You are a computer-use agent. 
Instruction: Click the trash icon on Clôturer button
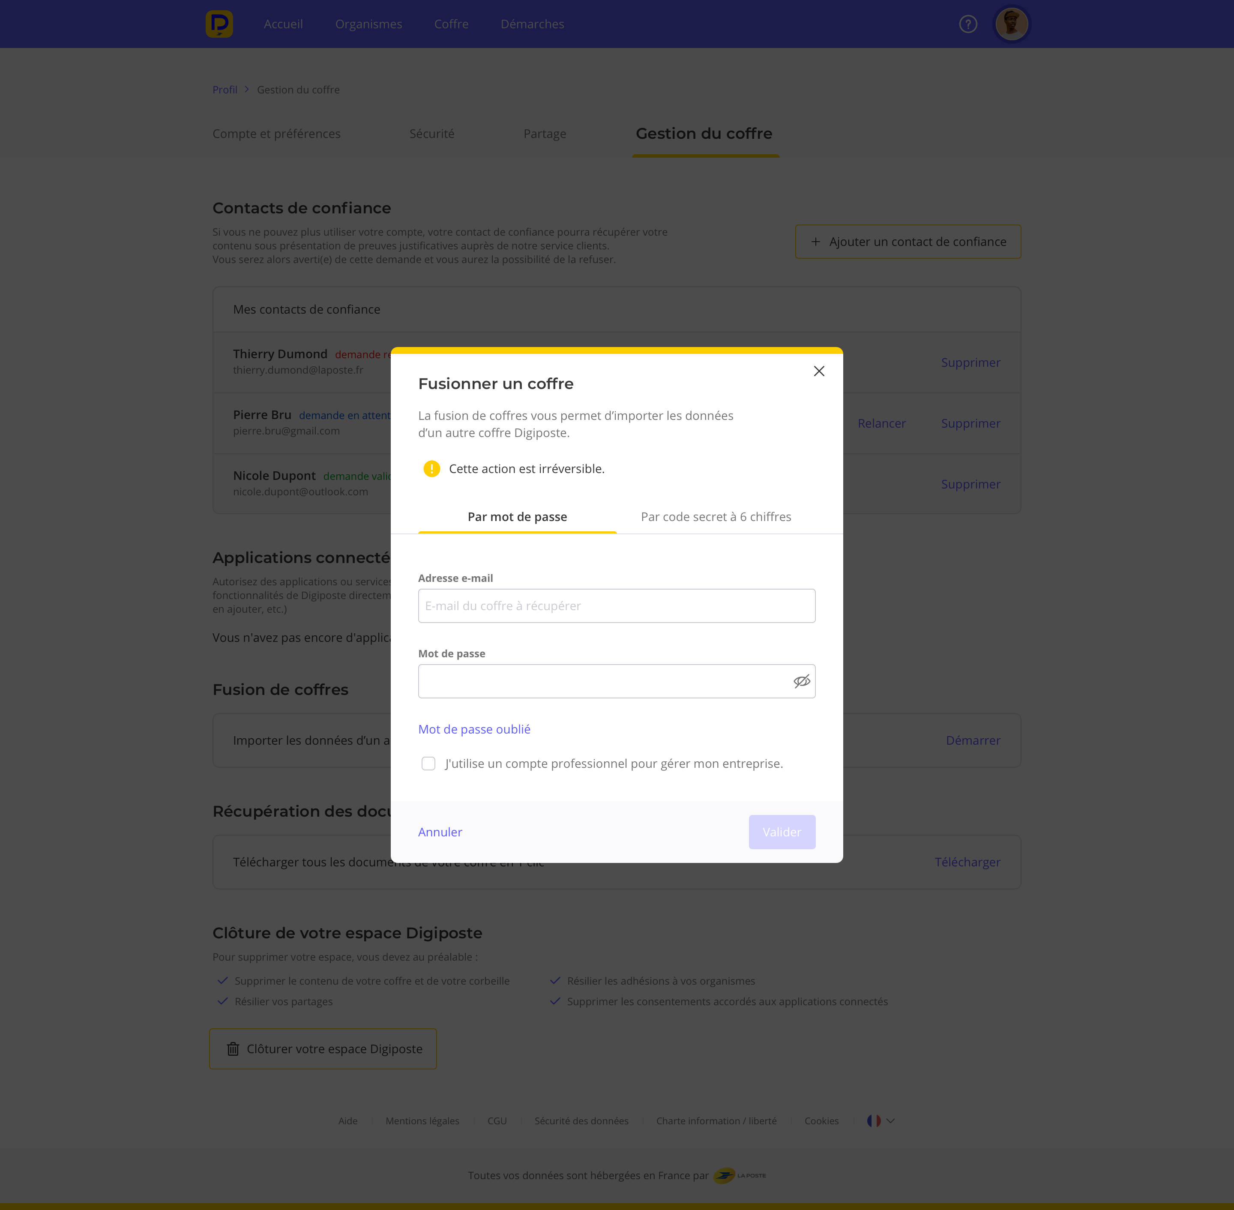coord(233,1049)
